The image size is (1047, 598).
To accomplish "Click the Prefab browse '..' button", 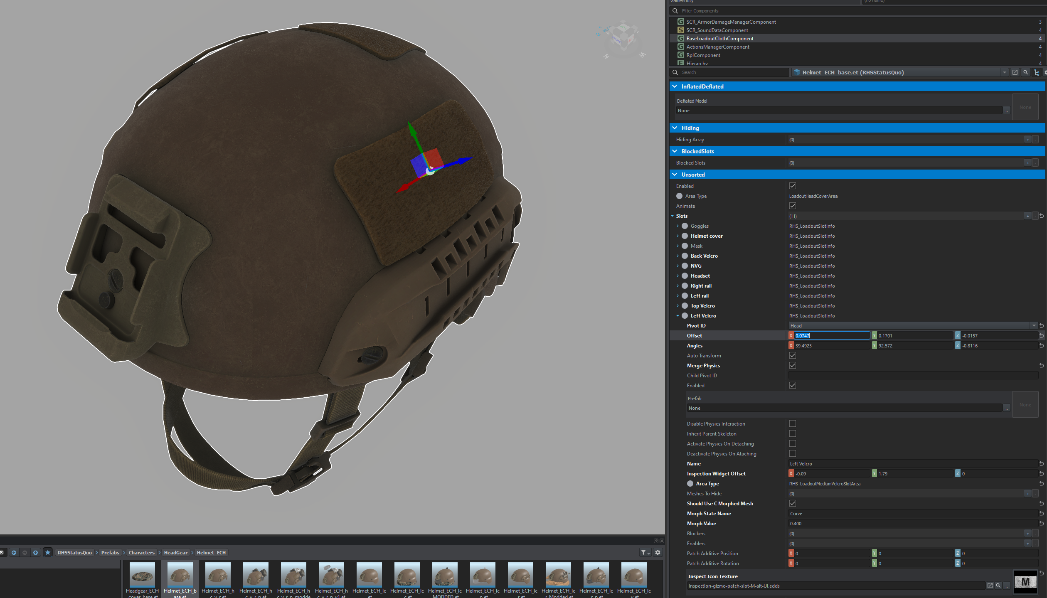I will (1006, 408).
